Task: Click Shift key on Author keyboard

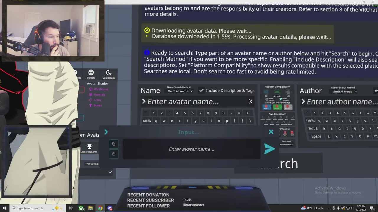Action: pos(313,128)
